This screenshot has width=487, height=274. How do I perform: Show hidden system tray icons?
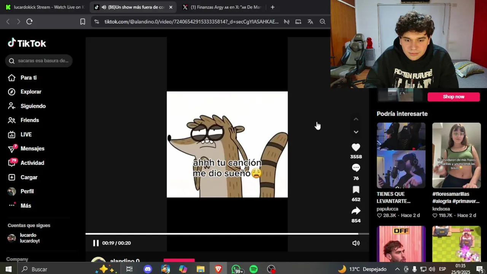pos(397,269)
